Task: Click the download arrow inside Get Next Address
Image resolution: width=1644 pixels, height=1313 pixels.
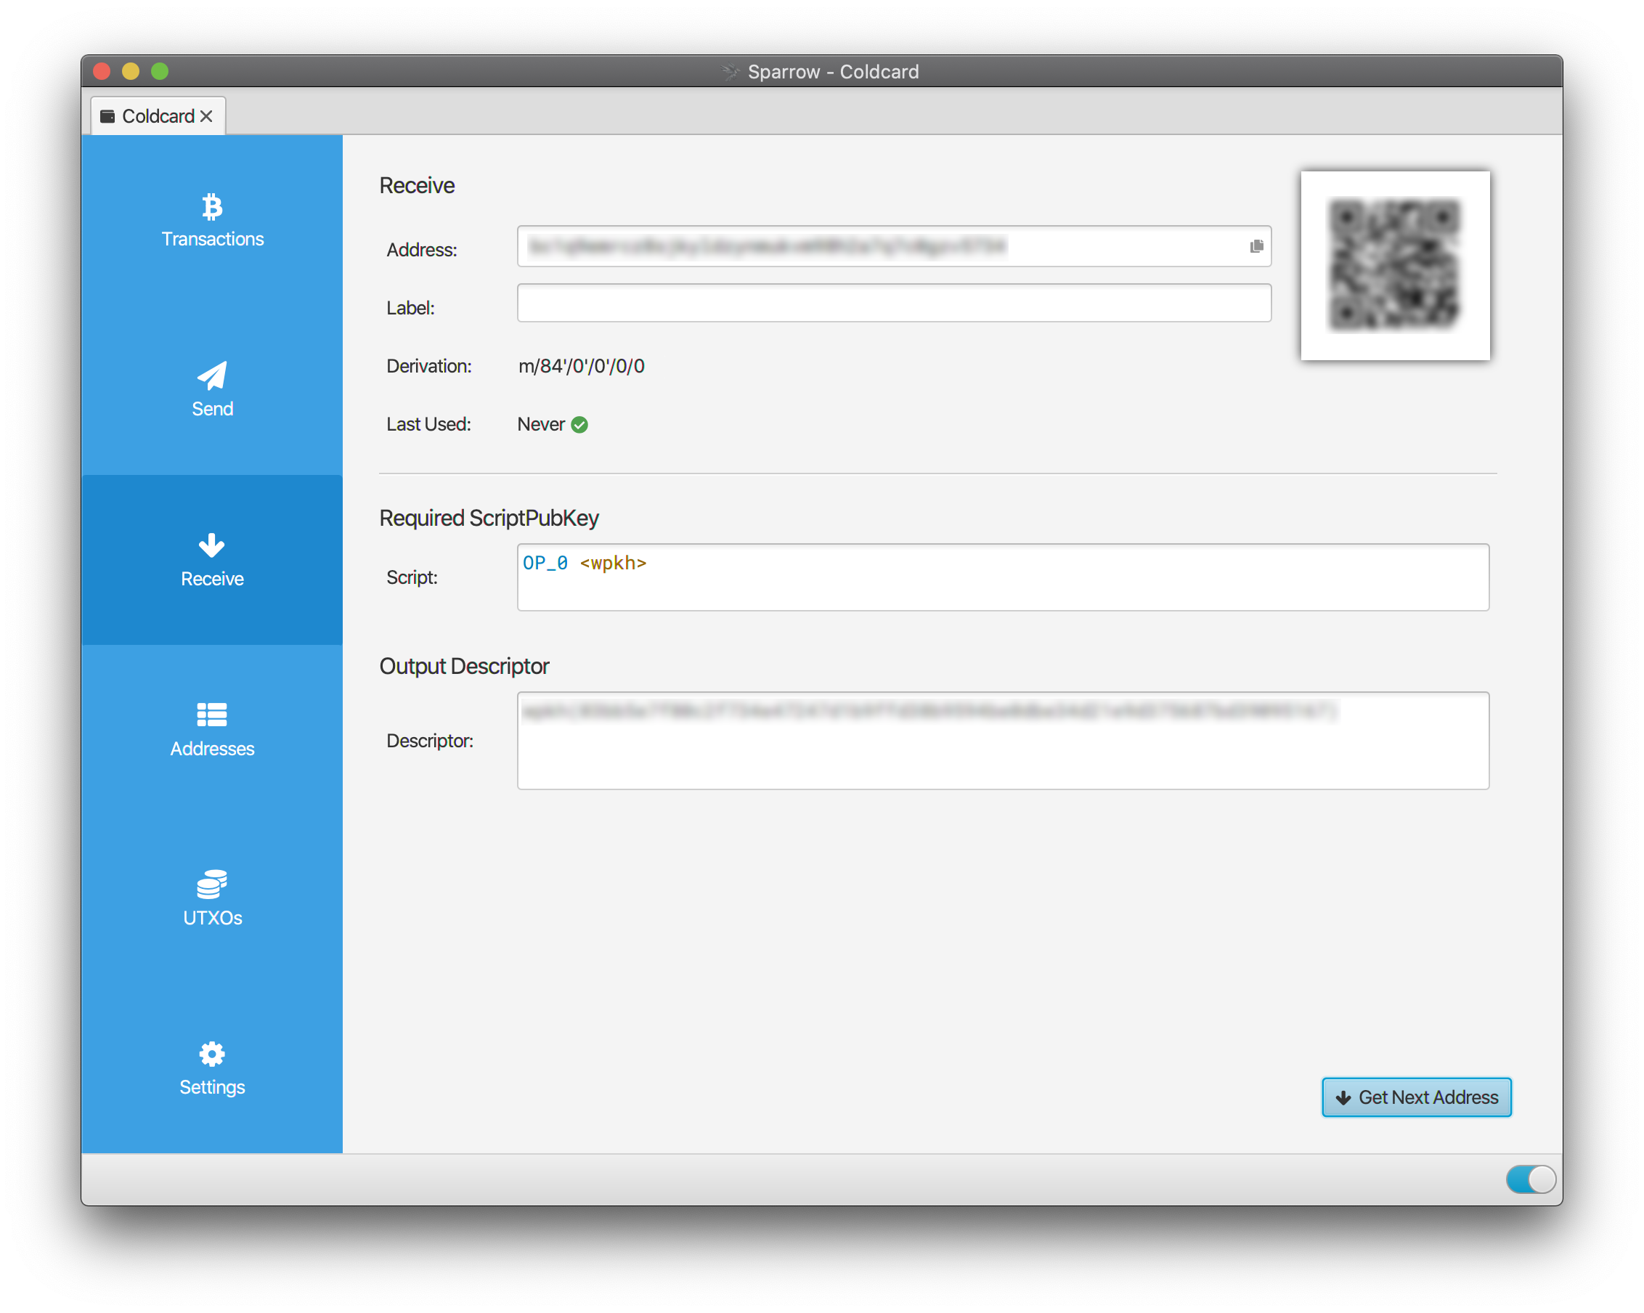Action: click(1343, 1097)
